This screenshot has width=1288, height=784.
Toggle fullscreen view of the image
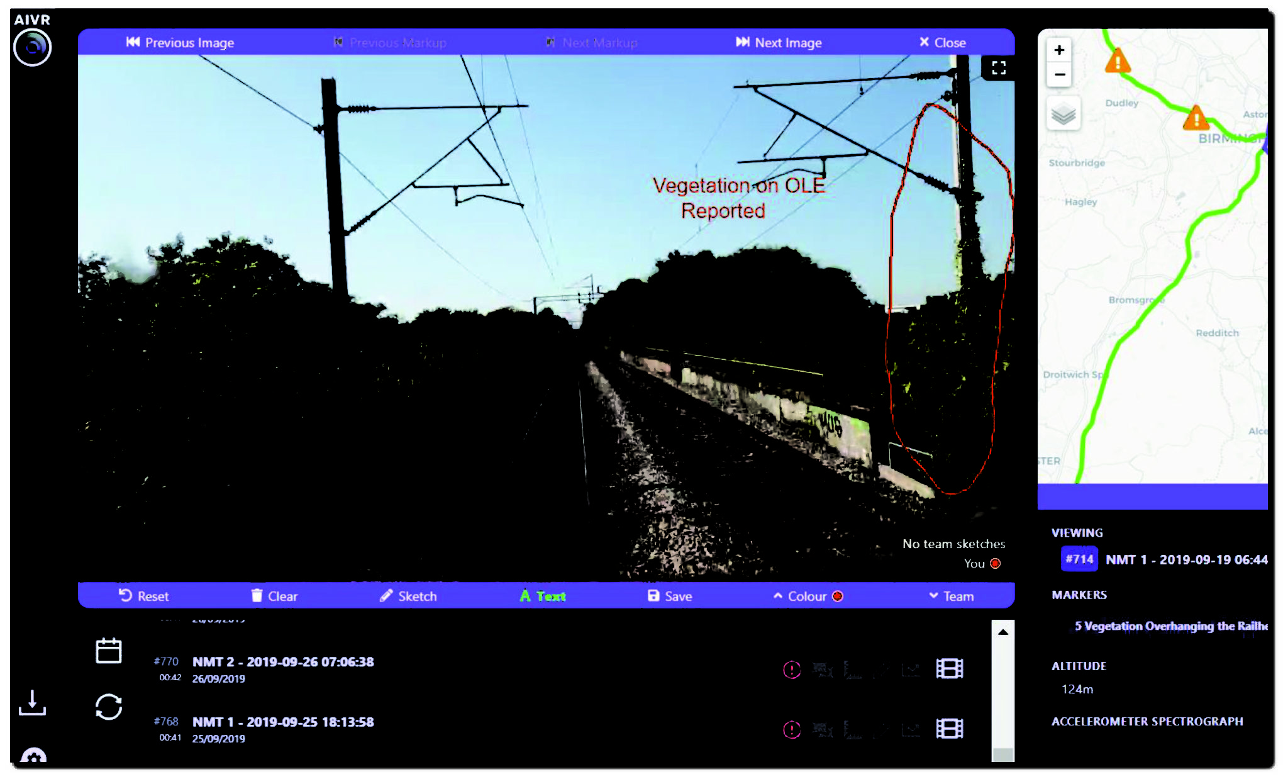tap(998, 68)
